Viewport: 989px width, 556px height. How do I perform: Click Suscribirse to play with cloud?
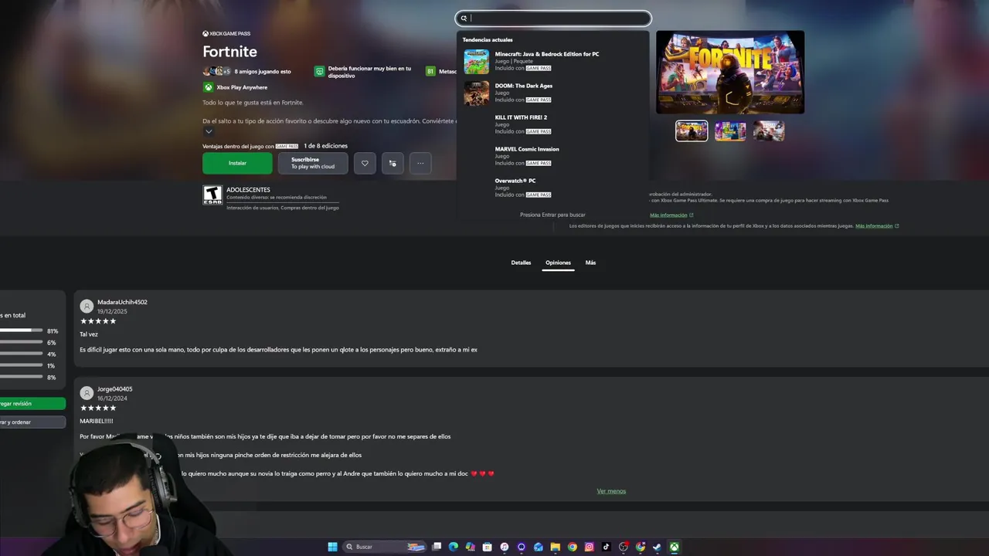[x=313, y=163]
